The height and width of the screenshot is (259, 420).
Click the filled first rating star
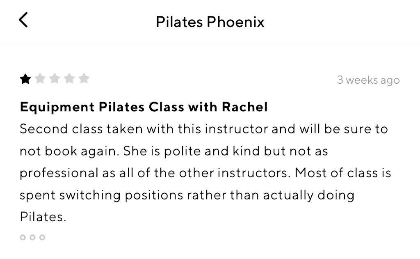25,79
